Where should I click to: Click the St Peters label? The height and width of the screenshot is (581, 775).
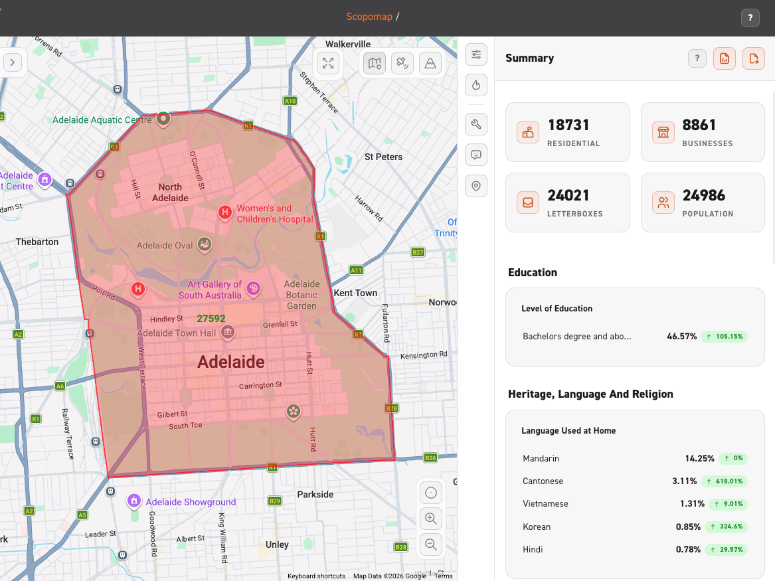click(x=383, y=157)
